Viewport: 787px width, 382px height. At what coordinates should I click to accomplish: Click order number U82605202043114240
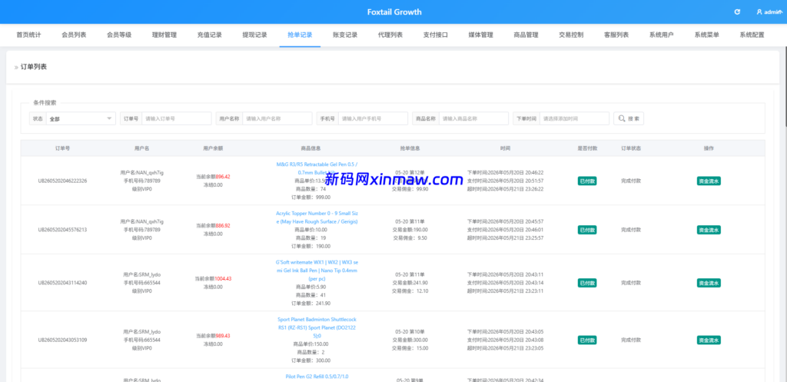(63, 283)
